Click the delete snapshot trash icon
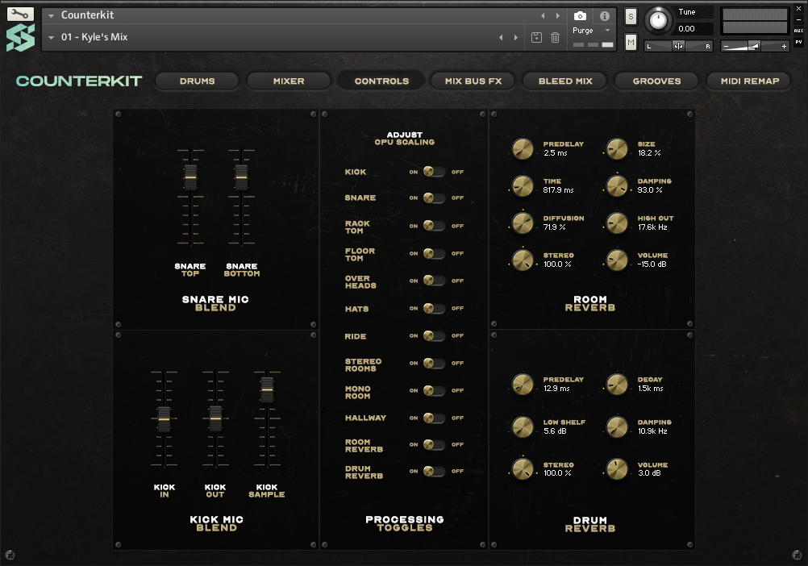This screenshot has width=808, height=566. tap(555, 36)
